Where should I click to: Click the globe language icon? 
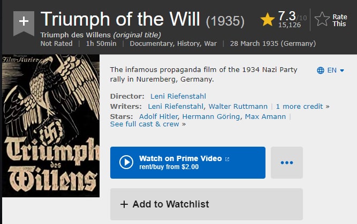pyautogui.click(x=321, y=70)
